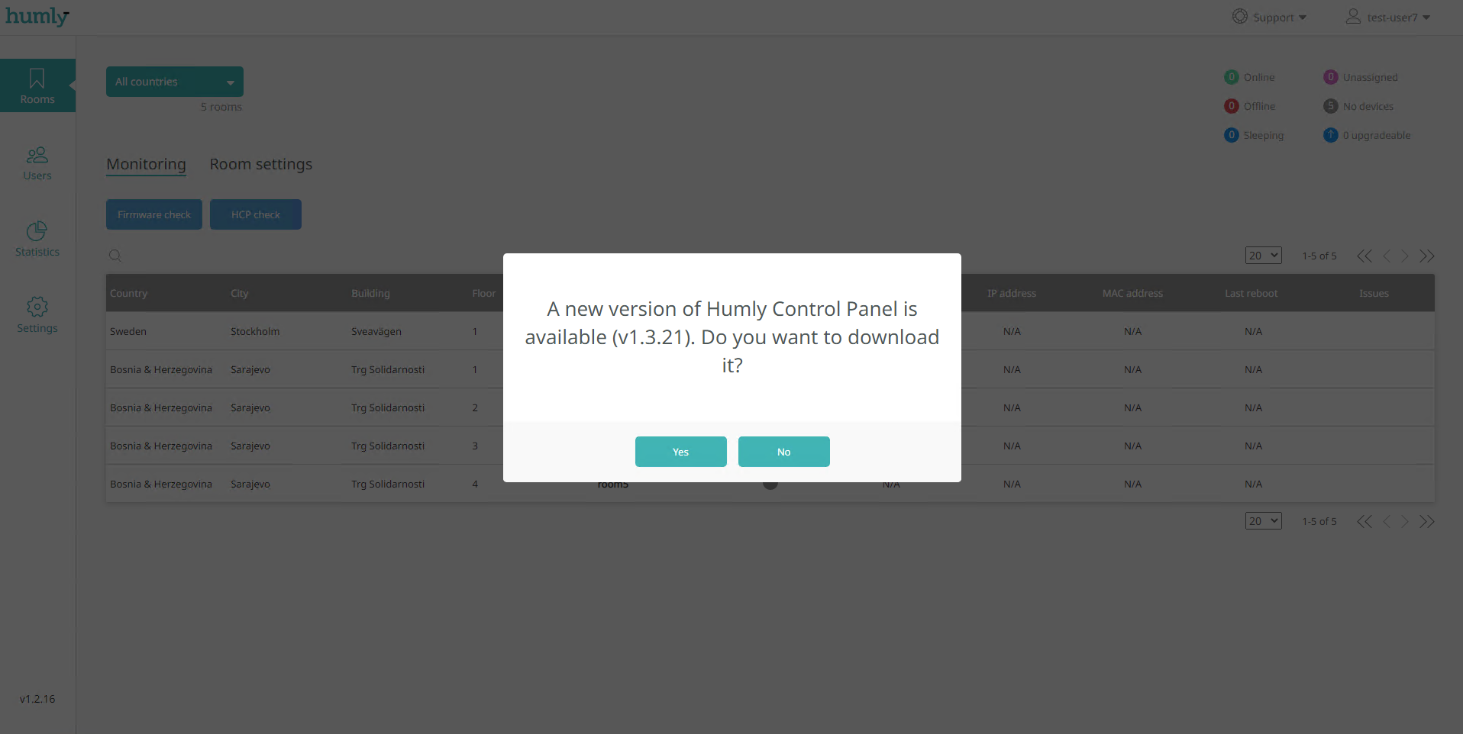Click the search magnifier icon

coord(115,256)
